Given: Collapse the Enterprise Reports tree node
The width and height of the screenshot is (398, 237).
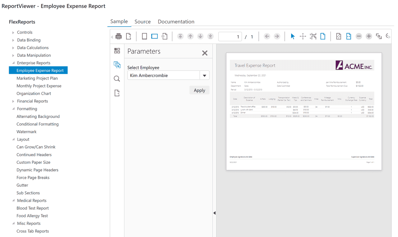Looking at the screenshot, I should (x=13, y=63).
